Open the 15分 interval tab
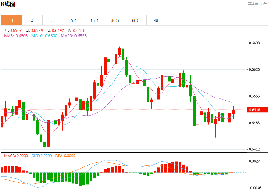The width and height of the screenshot is (270, 191). (94, 20)
